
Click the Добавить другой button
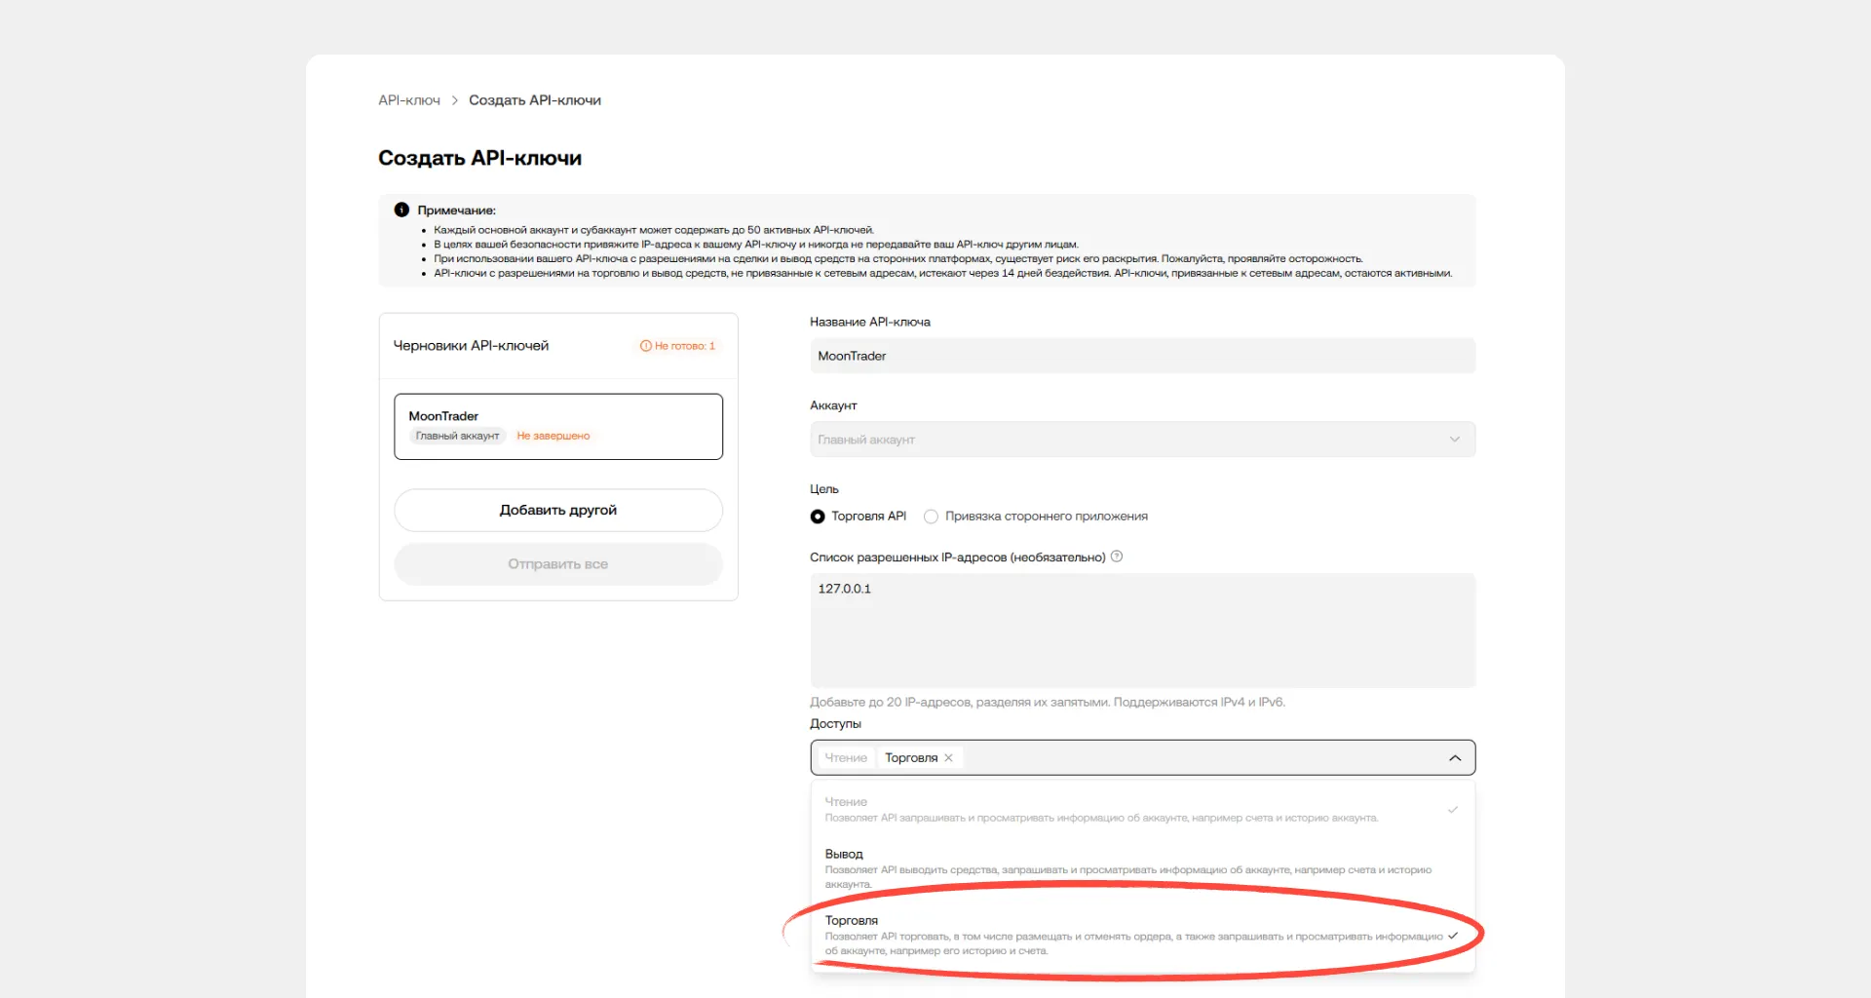coord(557,510)
